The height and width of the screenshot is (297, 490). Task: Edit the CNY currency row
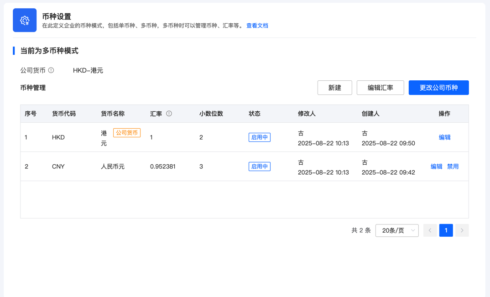click(436, 167)
